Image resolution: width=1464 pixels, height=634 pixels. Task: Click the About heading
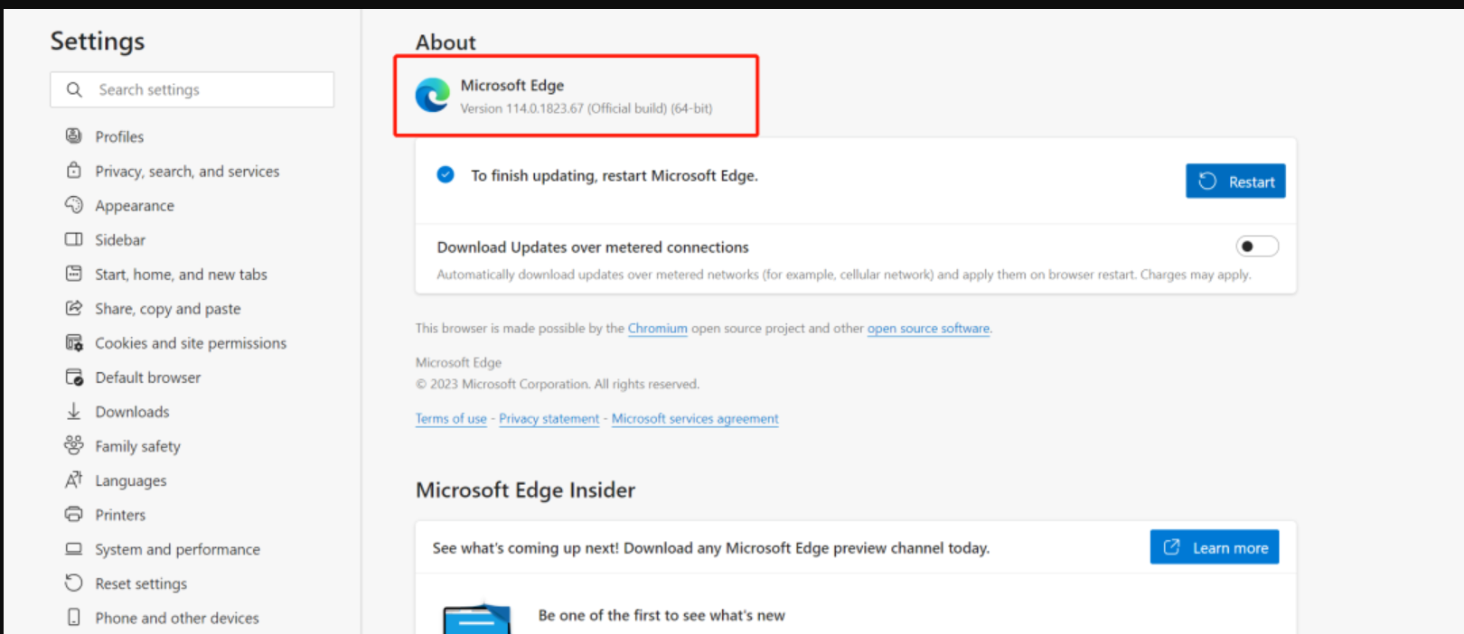coord(446,42)
